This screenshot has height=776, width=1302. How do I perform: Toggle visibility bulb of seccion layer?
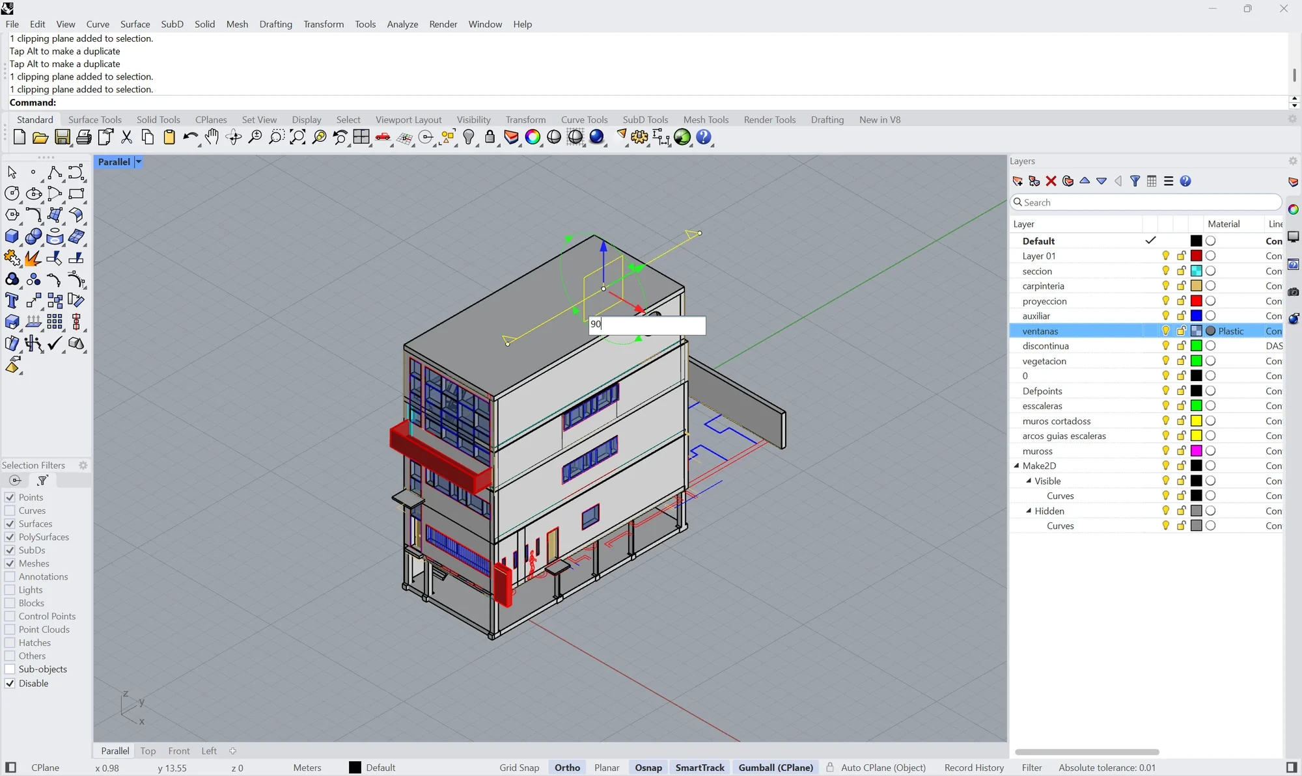[x=1166, y=271]
